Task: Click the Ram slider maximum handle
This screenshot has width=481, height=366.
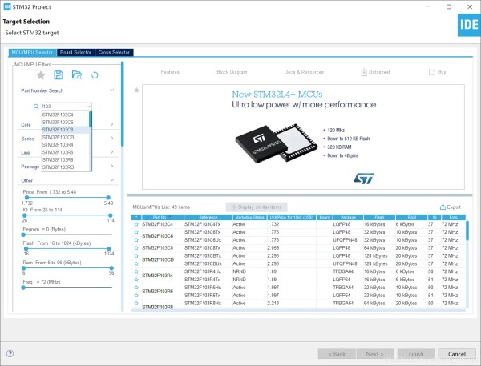Action: [x=111, y=268]
